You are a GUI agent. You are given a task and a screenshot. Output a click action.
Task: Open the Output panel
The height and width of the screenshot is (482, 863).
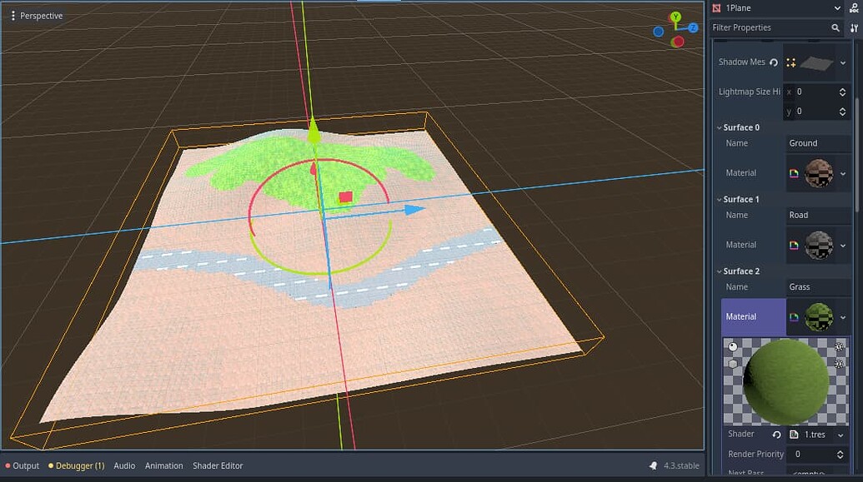pos(25,466)
